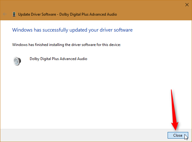Click 'Windows has finished installing the driver software' text
The width and height of the screenshot is (192, 142).
(x=66, y=45)
